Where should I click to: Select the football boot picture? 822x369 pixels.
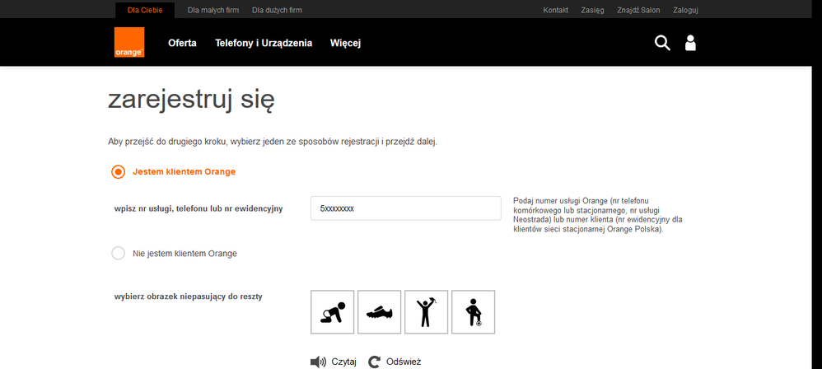[x=380, y=312]
